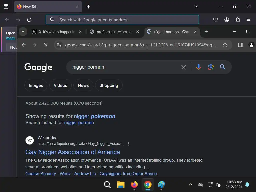The height and width of the screenshot is (192, 256).
Task: Go to Google homepage via logo
Action: tap(38, 67)
